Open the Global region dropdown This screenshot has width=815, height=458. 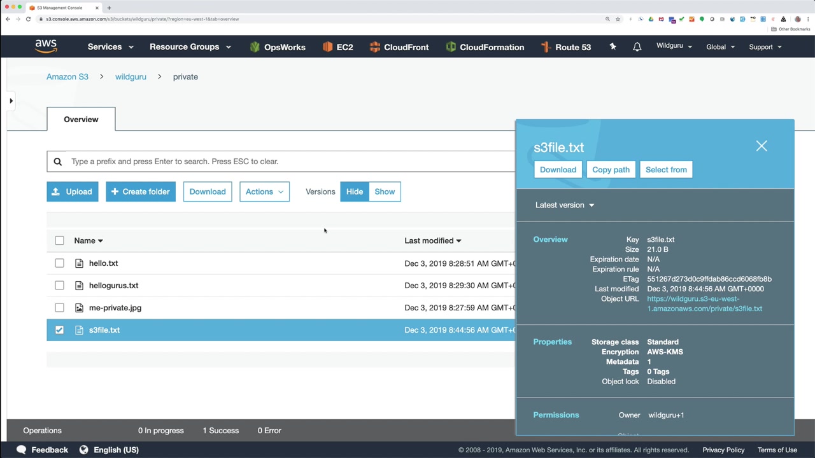click(x=720, y=47)
